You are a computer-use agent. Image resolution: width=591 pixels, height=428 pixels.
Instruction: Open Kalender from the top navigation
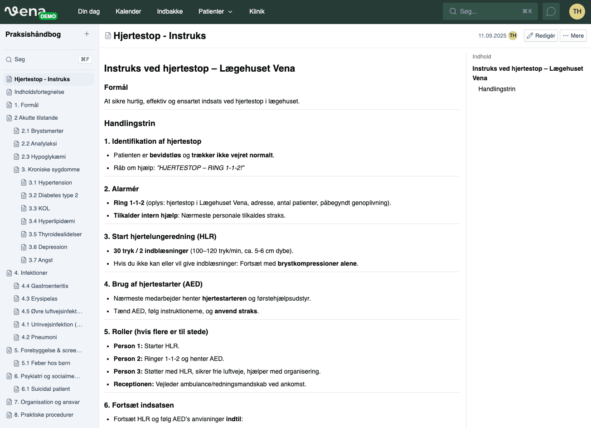(128, 11)
